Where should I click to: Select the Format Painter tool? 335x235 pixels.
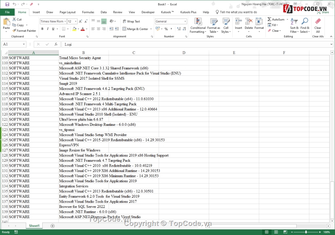(x=24, y=31)
